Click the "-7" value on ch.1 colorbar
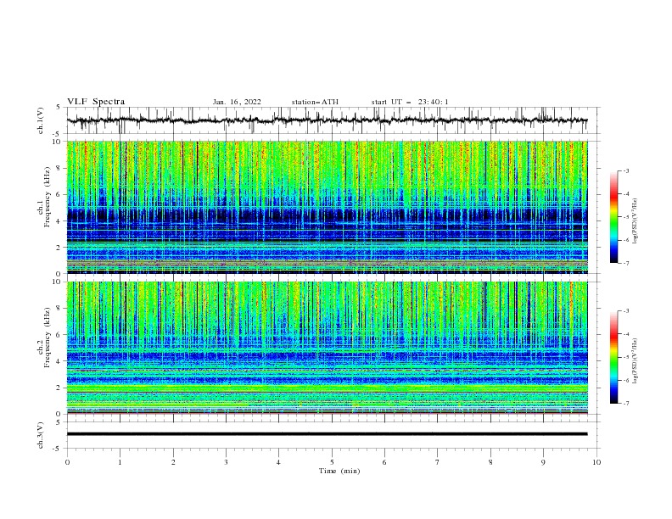The width and height of the screenshot is (672, 519). pos(625,263)
